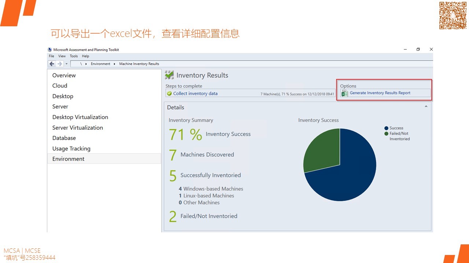Click the green check icon beside Collect inventory data
This screenshot has width=469, height=263.
[169, 94]
